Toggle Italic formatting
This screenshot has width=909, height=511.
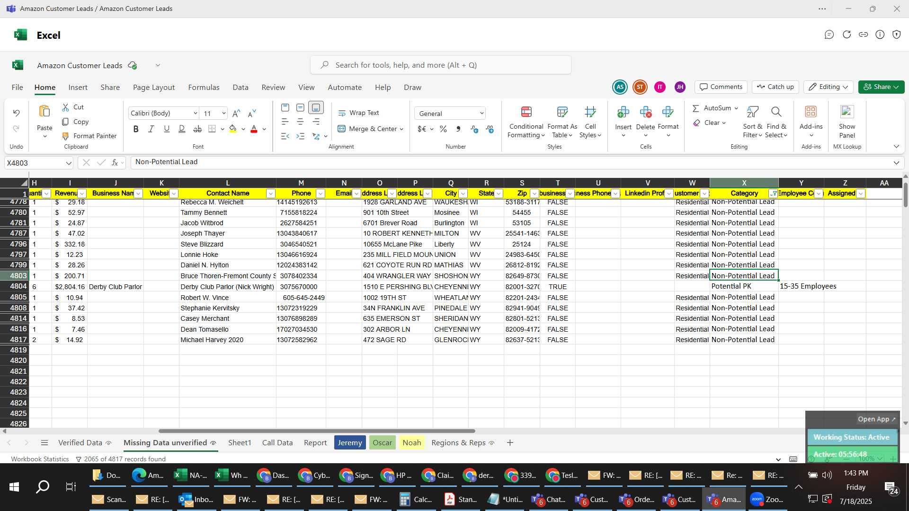[x=151, y=129]
